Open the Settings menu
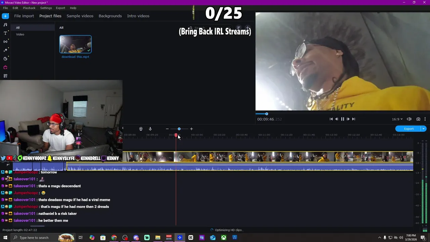This screenshot has height=242, width=430. 46,8
